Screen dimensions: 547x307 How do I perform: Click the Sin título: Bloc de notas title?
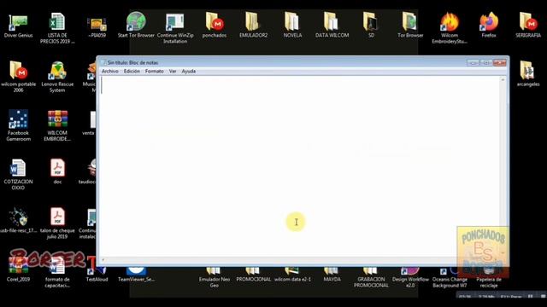pyautogui.click(x=132, y=62)
